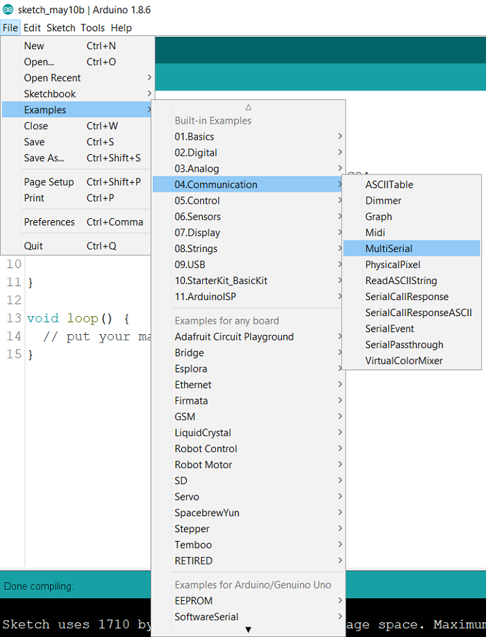Open the Tools menu
The width and height of the screenshot is (486, 637).
[x=92, y=28]
